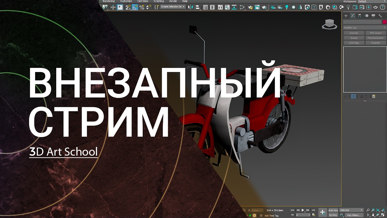
Task: Select the Pan View hand tool
Action: [373, 215]
